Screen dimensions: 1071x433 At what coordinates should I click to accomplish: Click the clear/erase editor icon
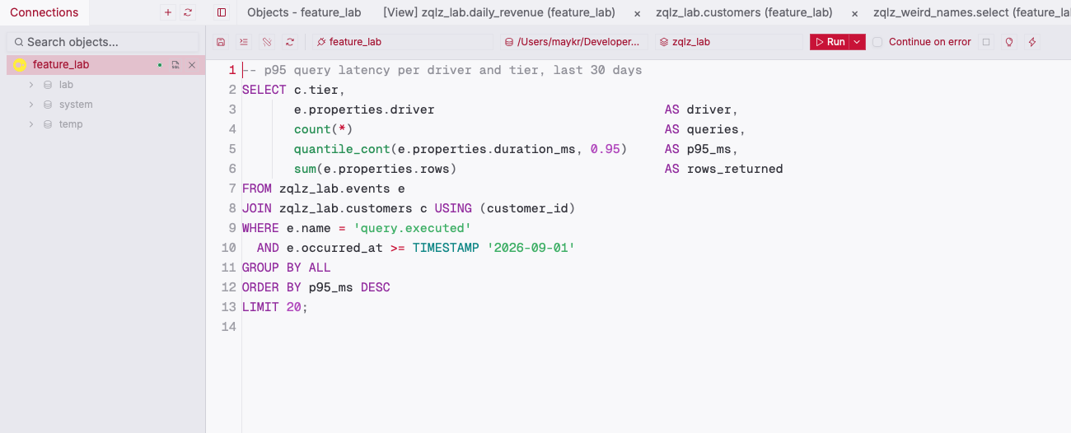[x=267, y=42]
